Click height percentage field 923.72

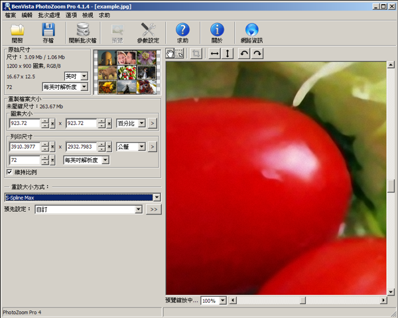(81, 123)
